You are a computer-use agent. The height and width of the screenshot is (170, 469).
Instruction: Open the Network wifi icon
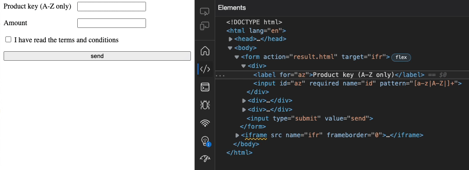coord(205,123)
